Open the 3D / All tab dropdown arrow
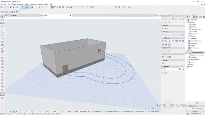The width and height of the screenshot is (205, 115). click(70, 16)
